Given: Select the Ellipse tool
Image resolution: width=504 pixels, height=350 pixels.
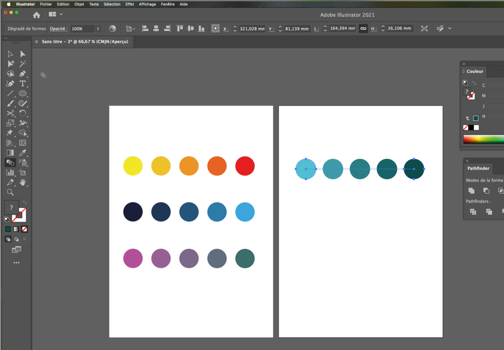Looking at the screenshot, I should click(x=23, y=94).
